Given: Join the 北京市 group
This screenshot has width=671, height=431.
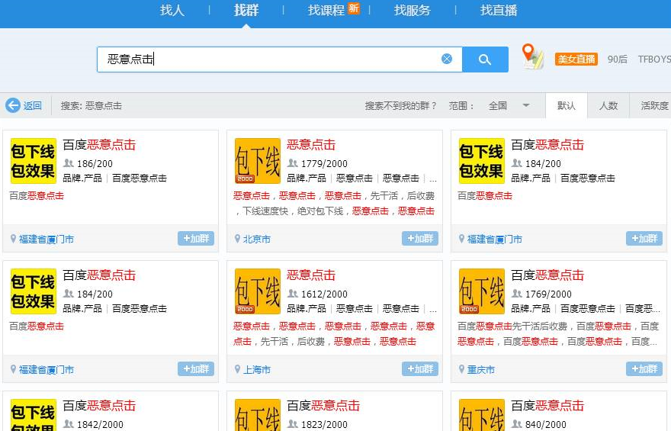Looking at the screenshot, I should 420,239.
